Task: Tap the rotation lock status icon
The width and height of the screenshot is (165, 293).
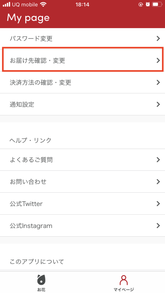Action: (141, 5)
